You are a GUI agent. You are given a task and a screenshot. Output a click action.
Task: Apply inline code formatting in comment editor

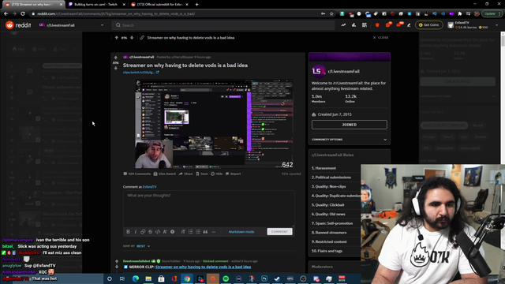158,232
